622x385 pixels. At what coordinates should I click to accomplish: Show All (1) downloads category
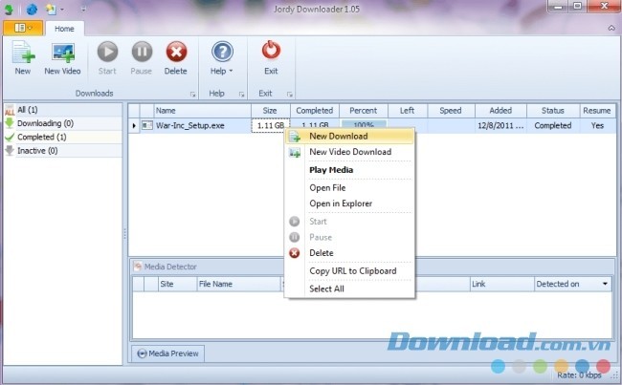(x=63, y=110)
